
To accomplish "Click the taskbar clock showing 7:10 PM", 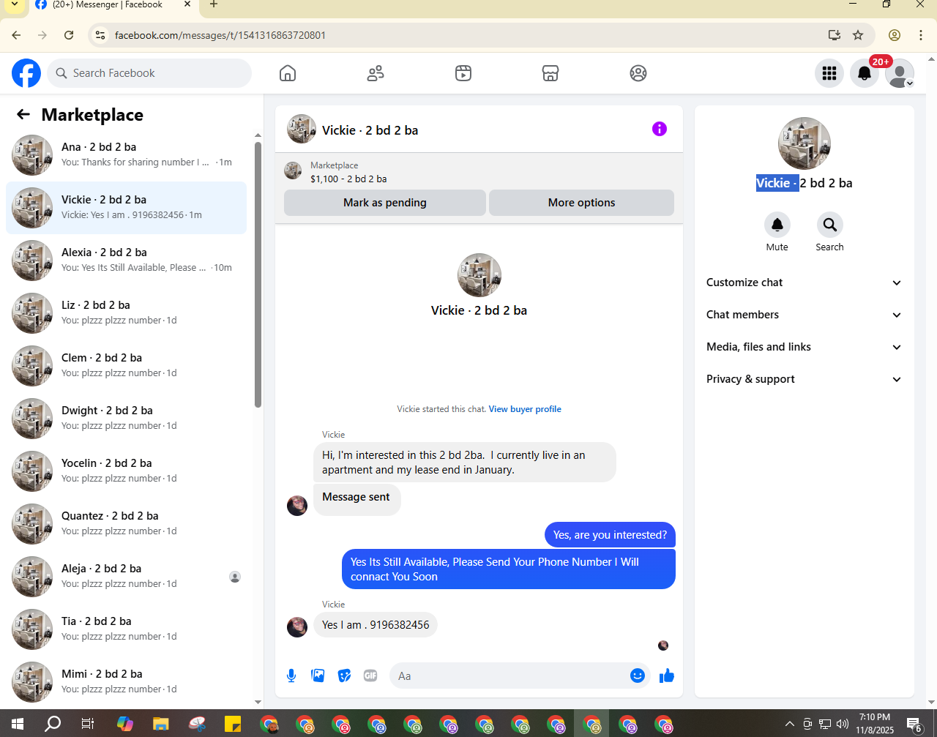I will pos(875,724).
